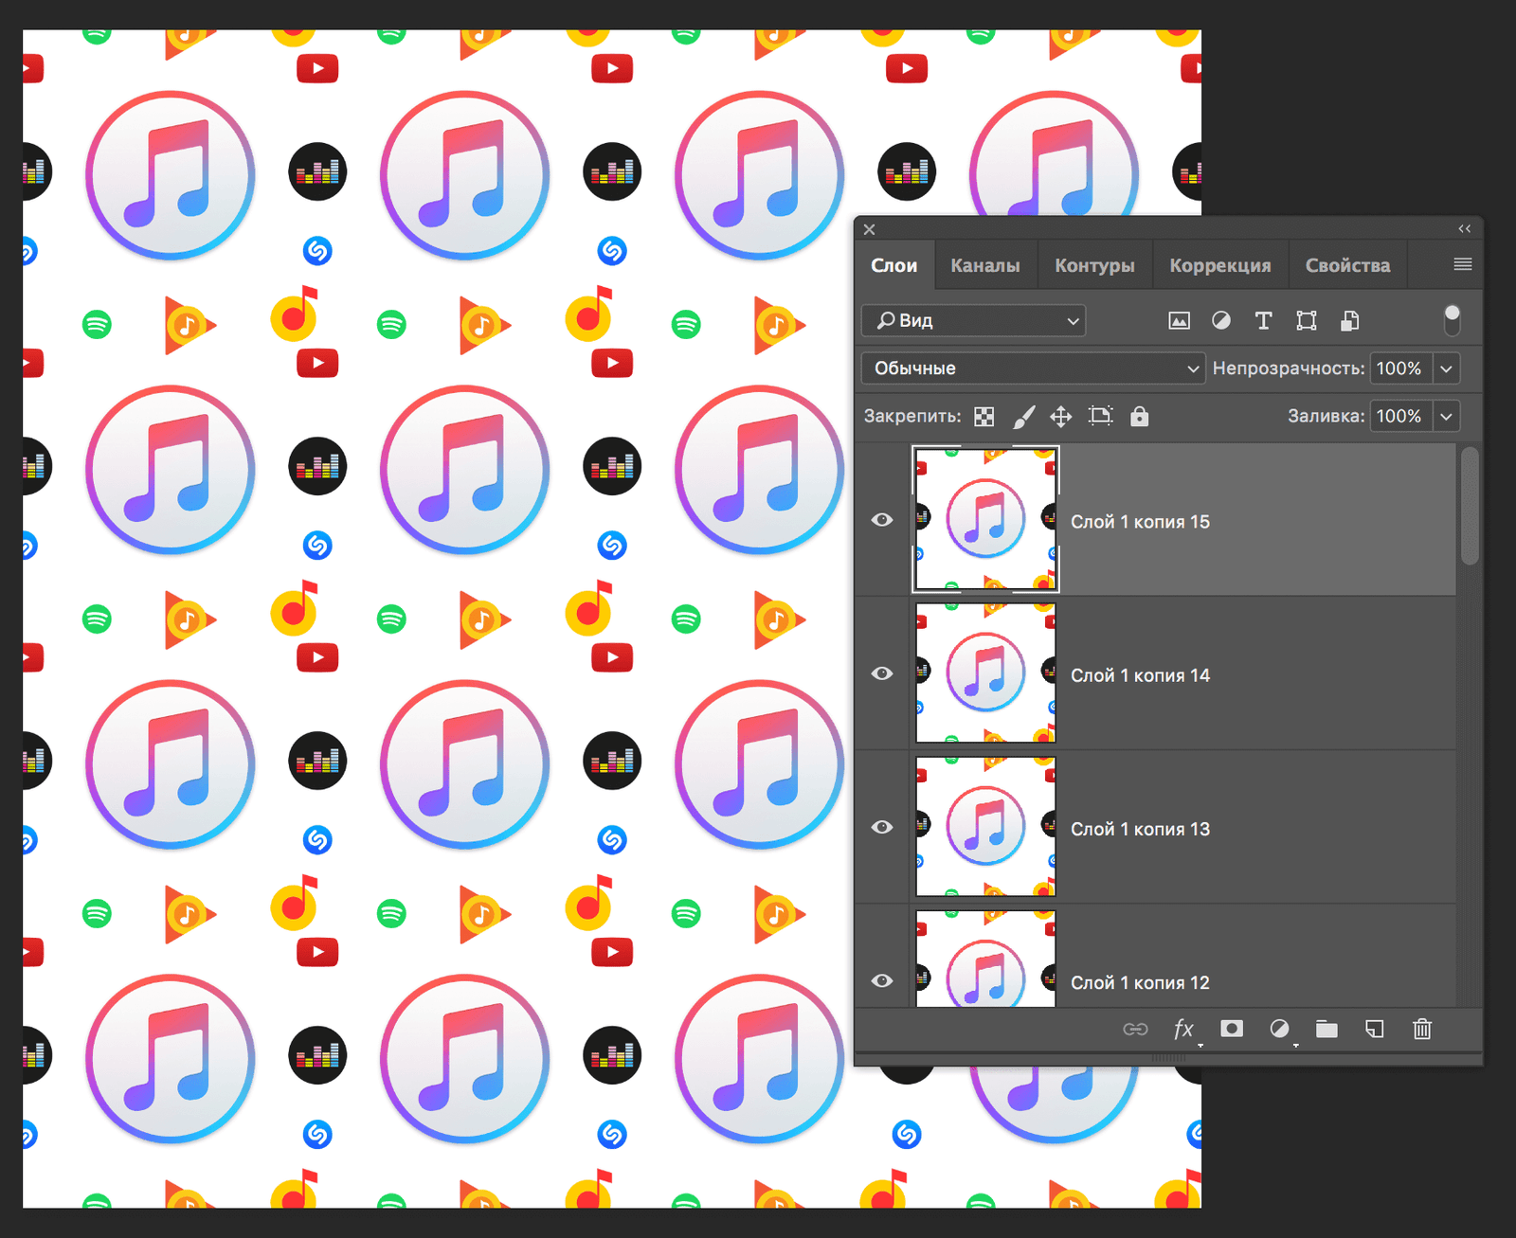Add a layer mask to the selected layer

coord(1231,1030)
